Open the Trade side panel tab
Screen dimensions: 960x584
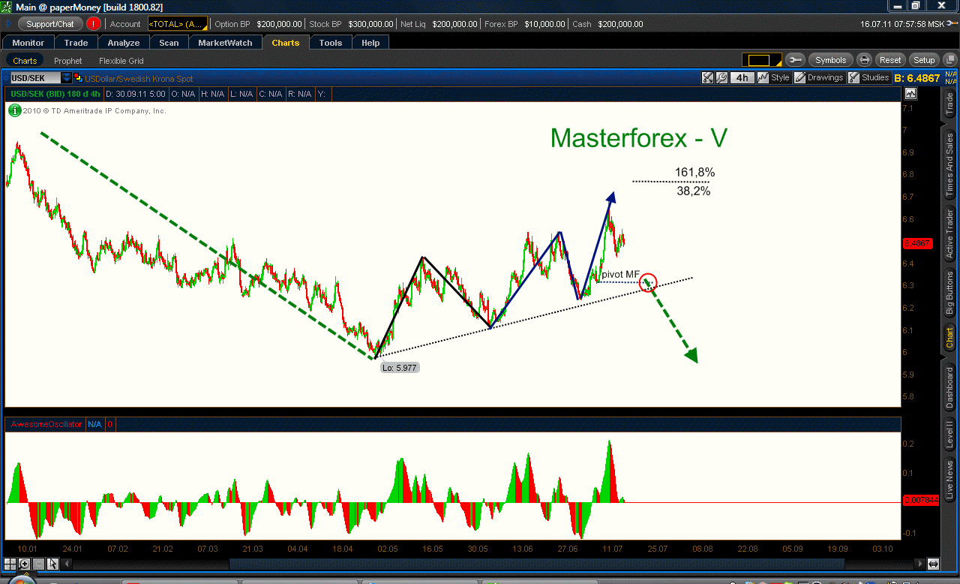pyautogui.click(x=949, y=104)
